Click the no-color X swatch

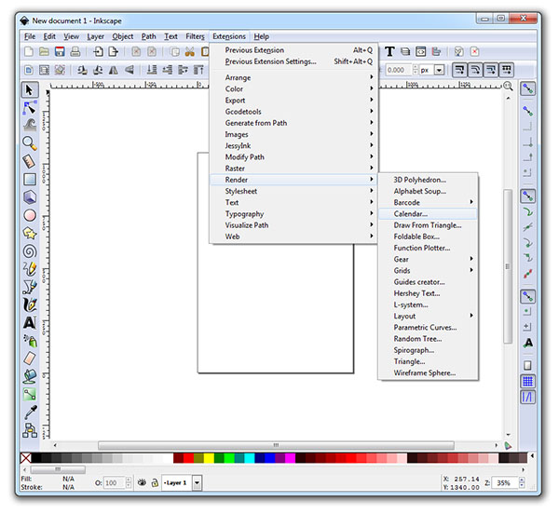(26, 458)
